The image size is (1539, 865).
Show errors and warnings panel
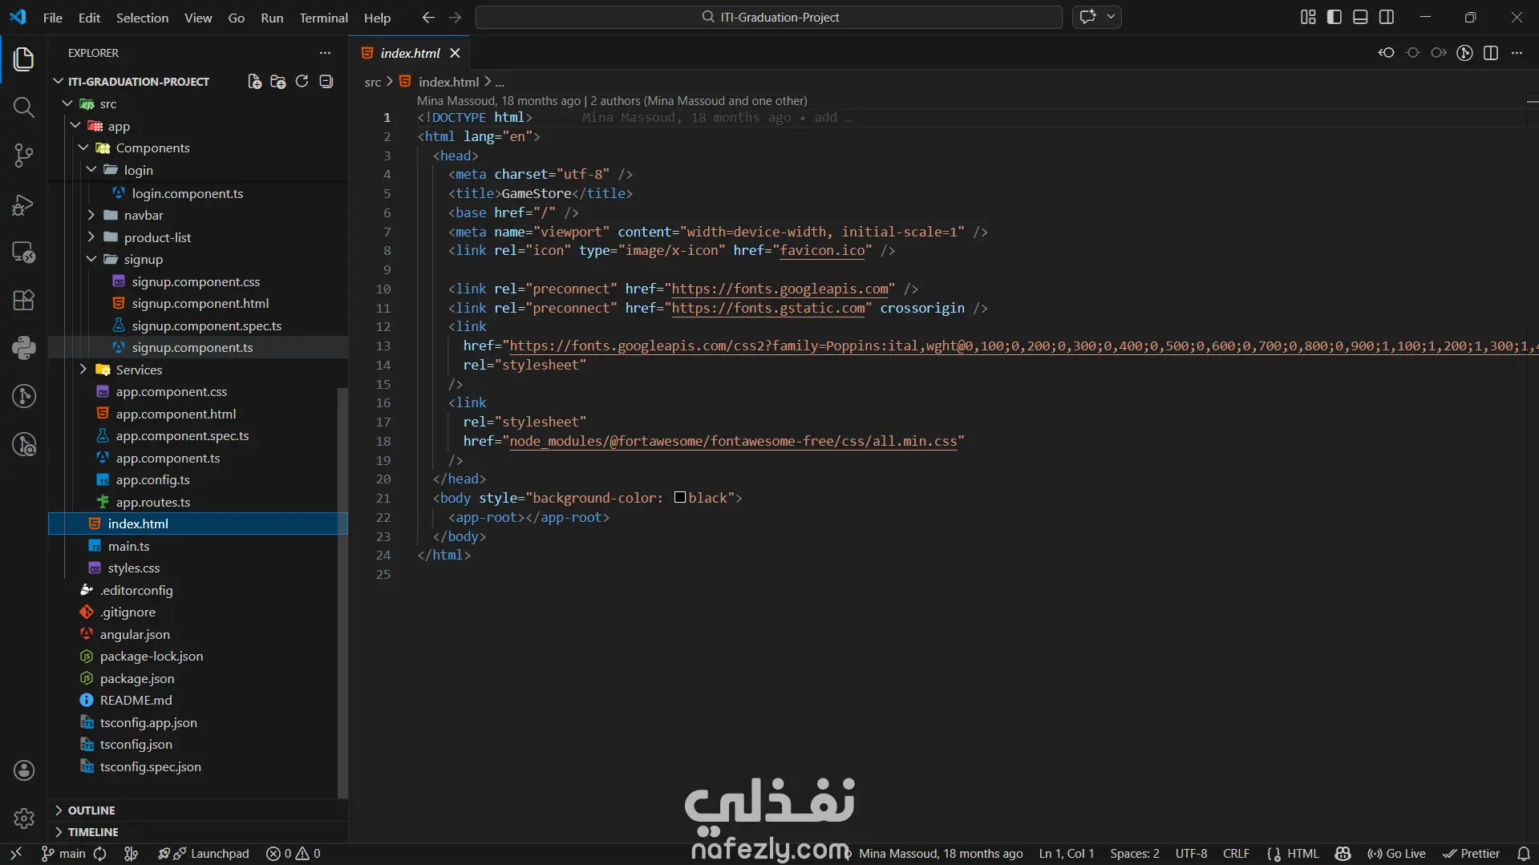click(x=294, y=854)
